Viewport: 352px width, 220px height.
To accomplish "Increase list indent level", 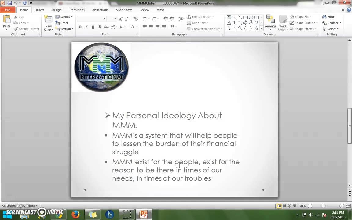I will (x=172, y=19).
